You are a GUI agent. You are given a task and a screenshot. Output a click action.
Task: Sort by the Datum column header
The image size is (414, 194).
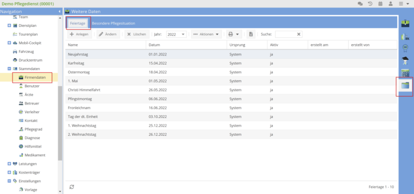pyautogui.click(x=186, y=45)
